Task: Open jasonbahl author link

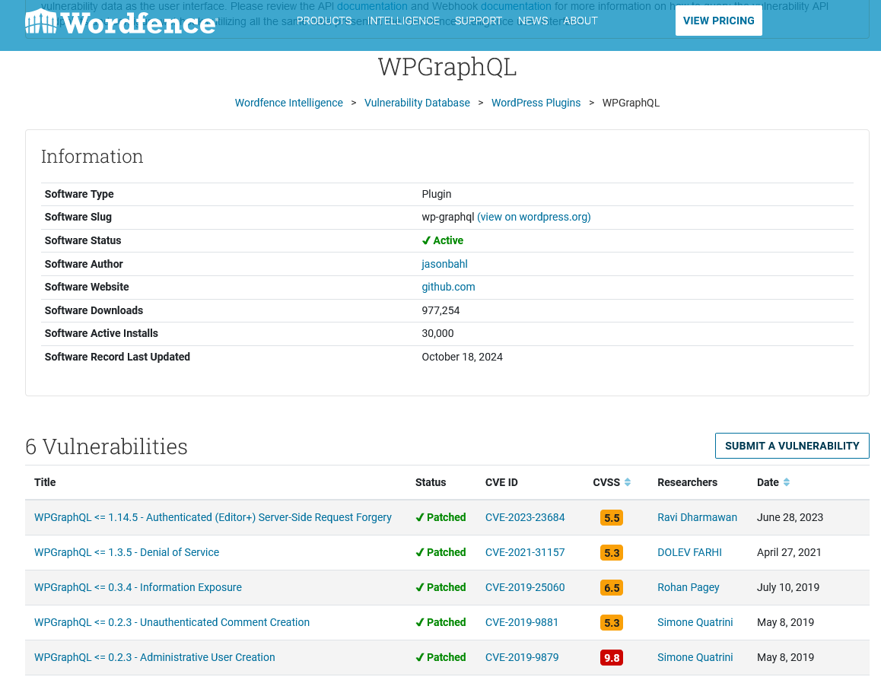Action: [x=444, y=264]
